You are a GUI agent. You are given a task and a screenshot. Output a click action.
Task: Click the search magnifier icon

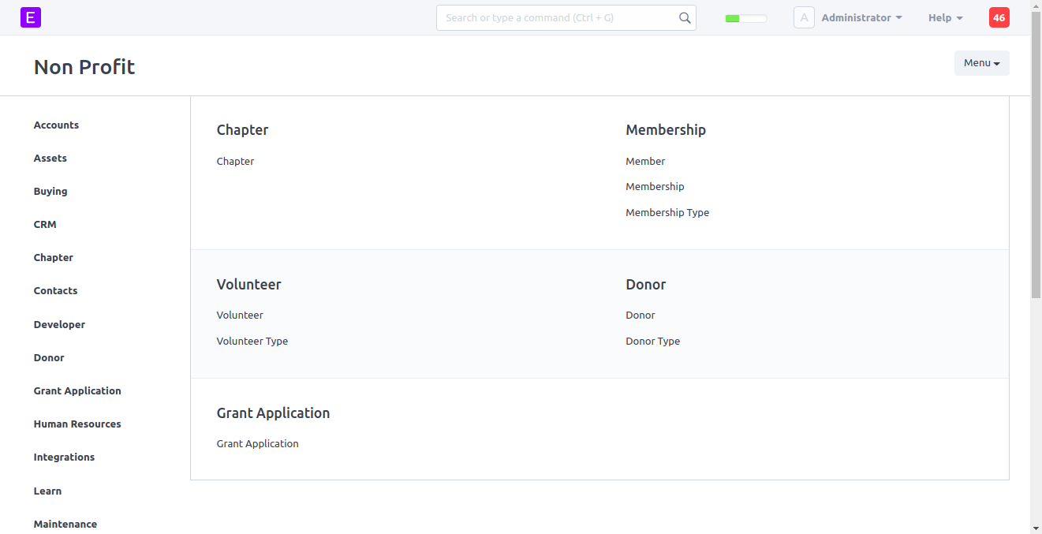(685, 17)
